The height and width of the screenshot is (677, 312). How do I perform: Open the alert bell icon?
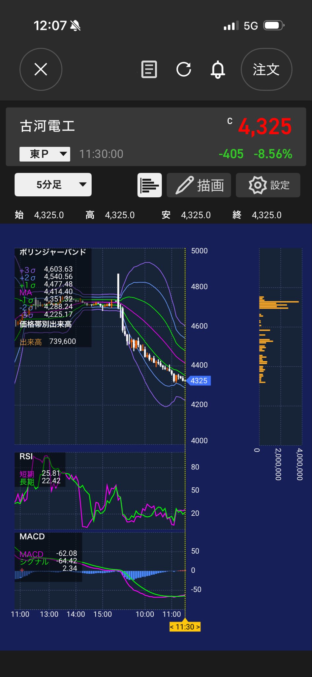coord(218,69)
